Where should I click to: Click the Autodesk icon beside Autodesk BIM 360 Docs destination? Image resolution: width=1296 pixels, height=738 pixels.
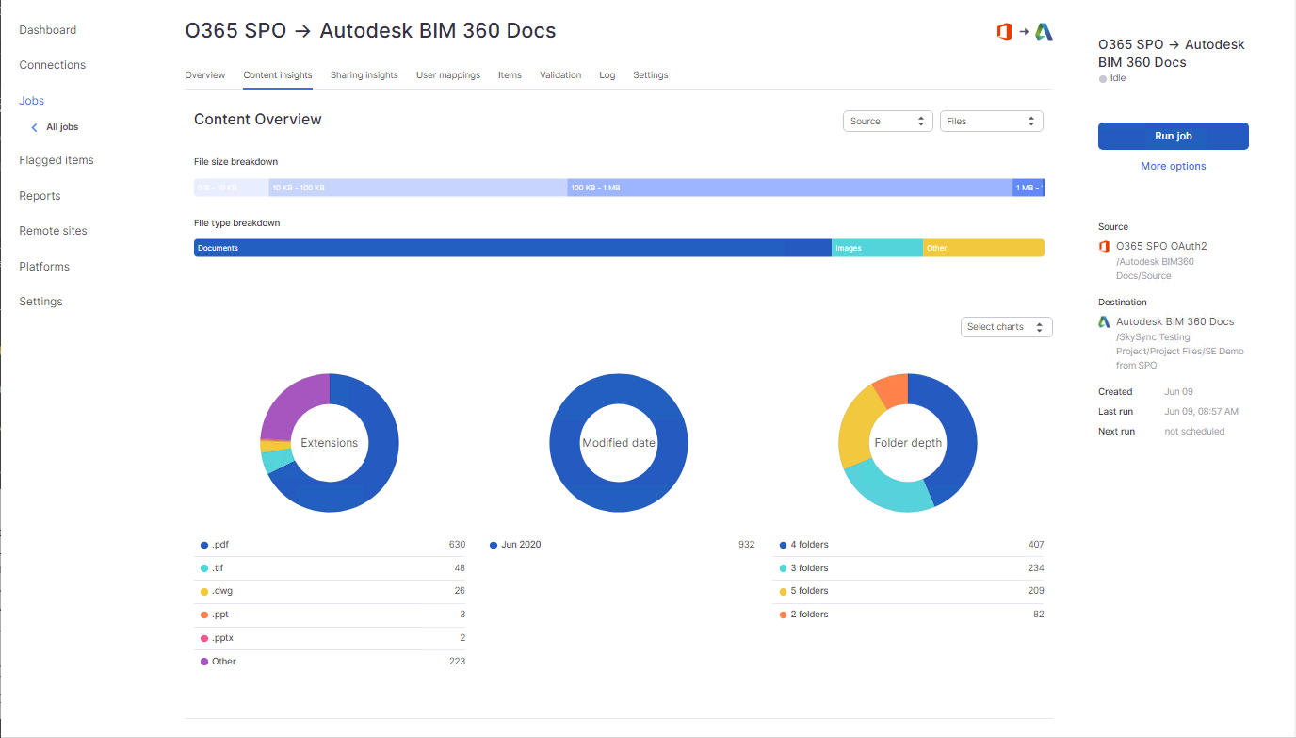tap(1104, 321)
